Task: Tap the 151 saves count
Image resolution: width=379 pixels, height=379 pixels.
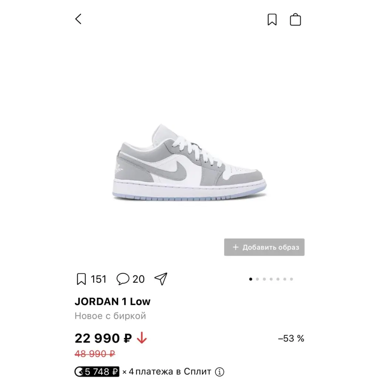Action: click(98, 279)
